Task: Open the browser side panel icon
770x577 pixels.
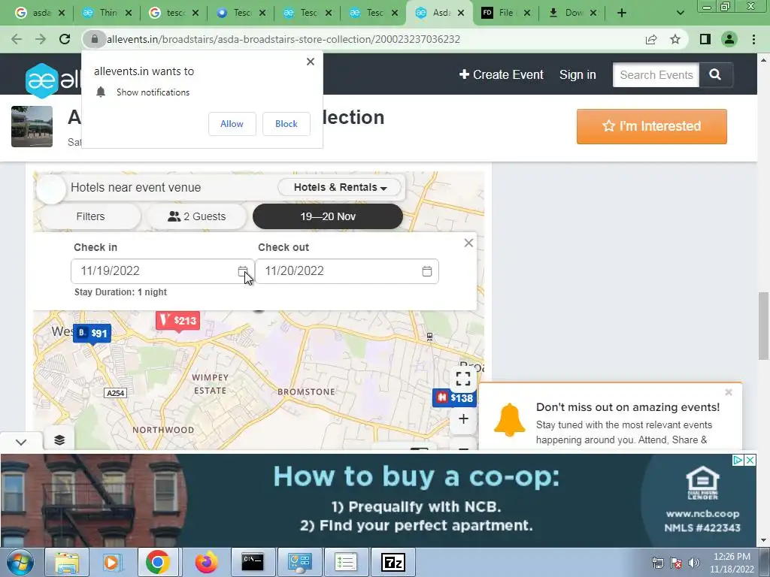Action: [705, 39]
